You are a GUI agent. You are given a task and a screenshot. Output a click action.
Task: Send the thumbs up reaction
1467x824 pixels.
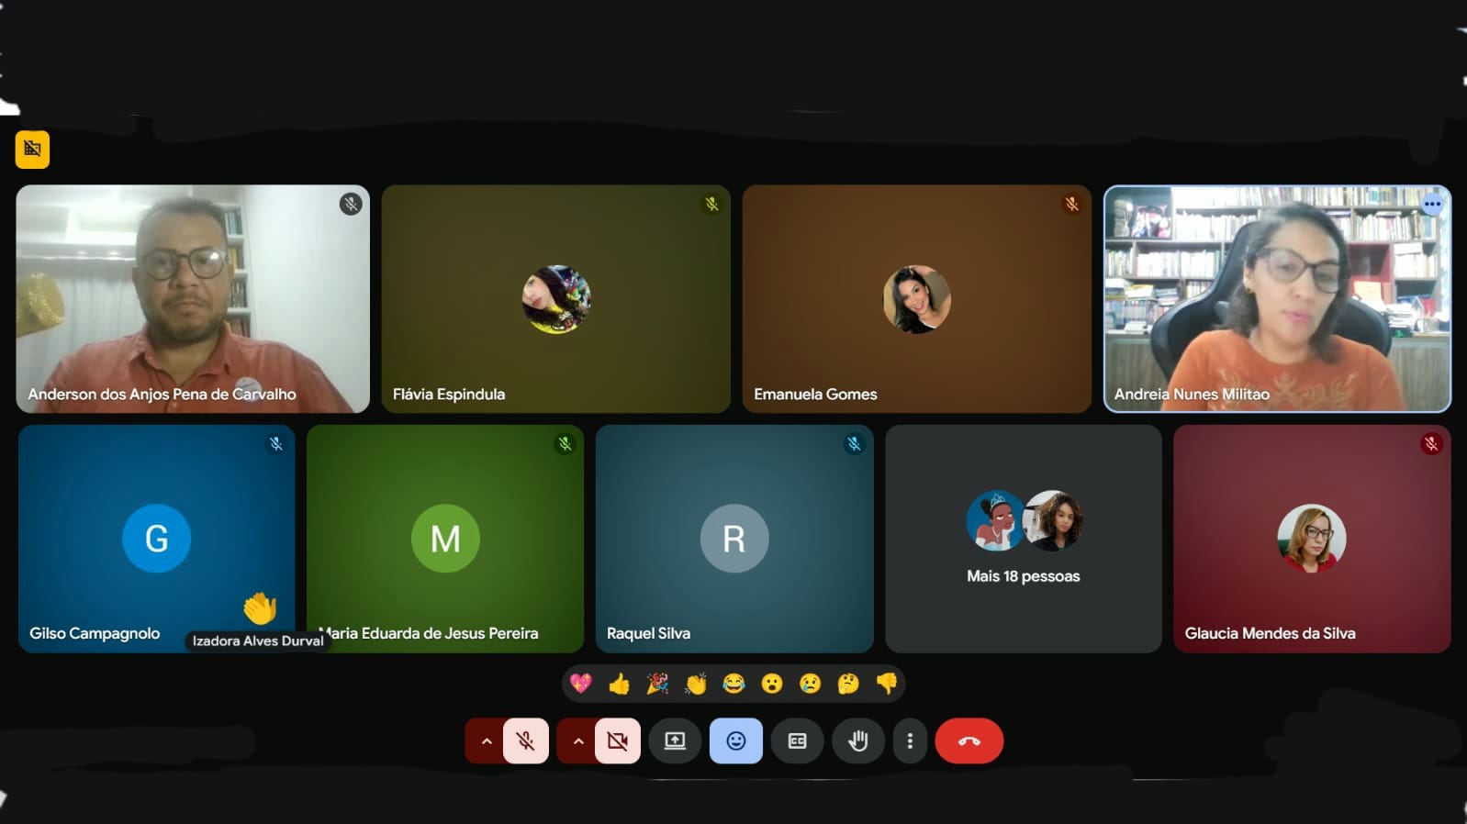click(x=619, y=684)
